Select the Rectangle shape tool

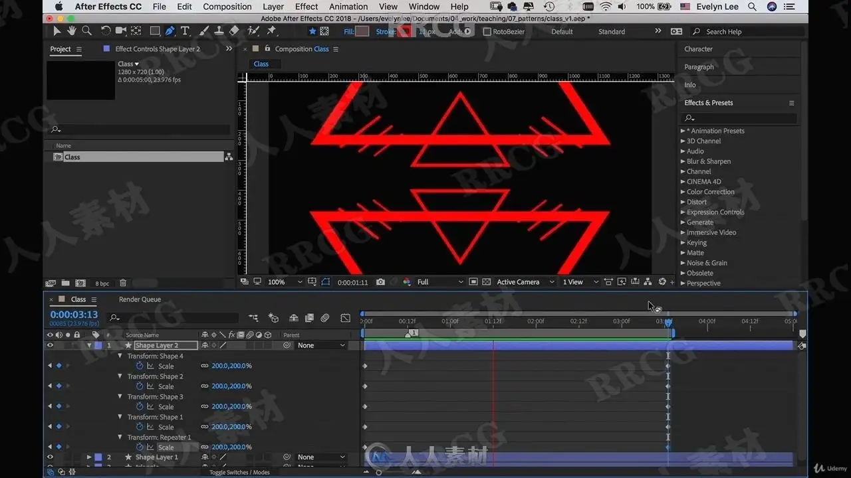(155, 31)
